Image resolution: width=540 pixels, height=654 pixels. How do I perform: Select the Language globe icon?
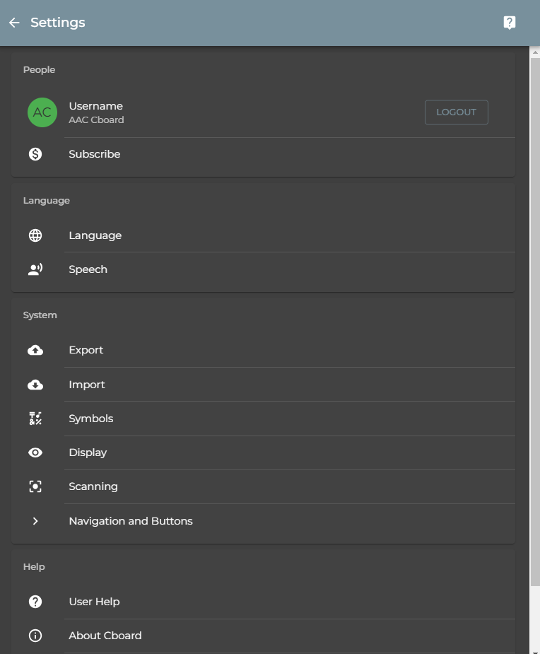point(35,235)
